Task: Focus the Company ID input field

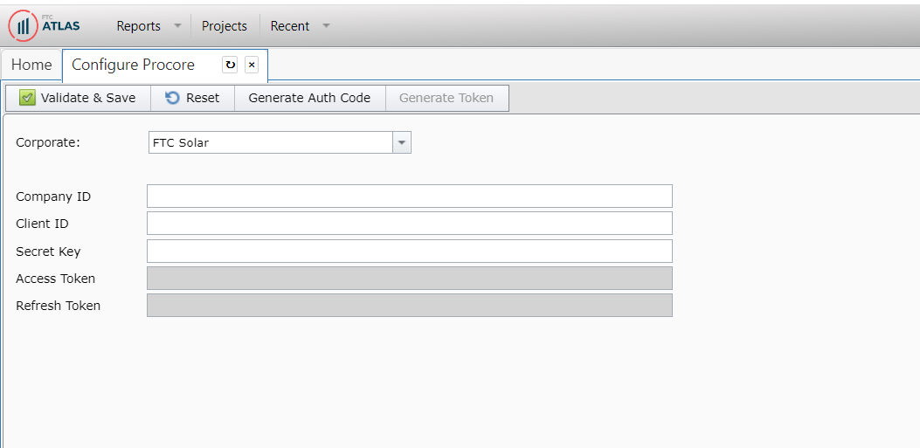Action: click(x=410, y=196)
